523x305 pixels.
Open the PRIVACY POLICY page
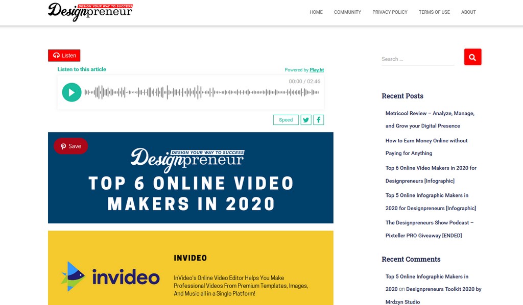390,12
